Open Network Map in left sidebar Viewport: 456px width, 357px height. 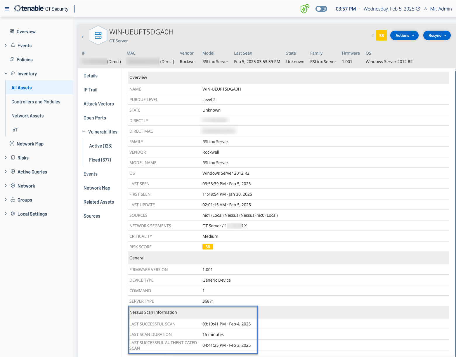coord(30,144)
